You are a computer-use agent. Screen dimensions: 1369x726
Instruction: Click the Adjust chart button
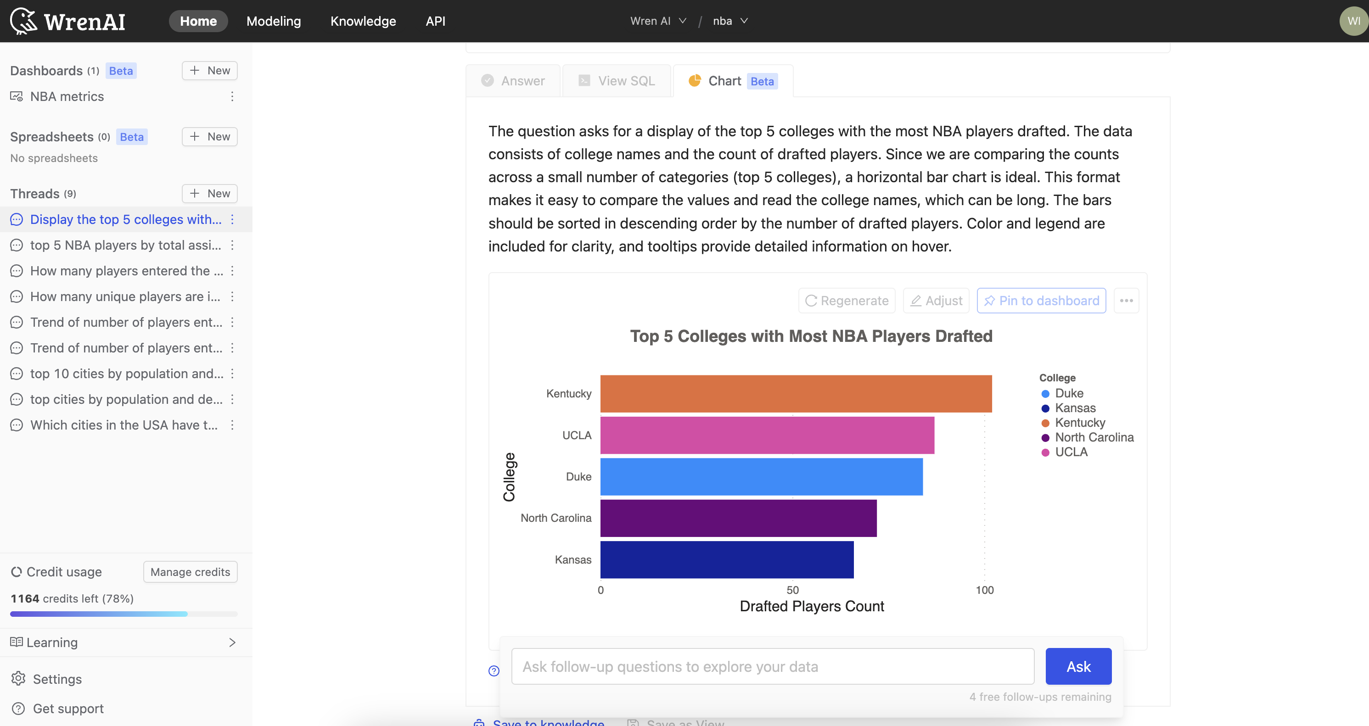click(x=936, y=301)
